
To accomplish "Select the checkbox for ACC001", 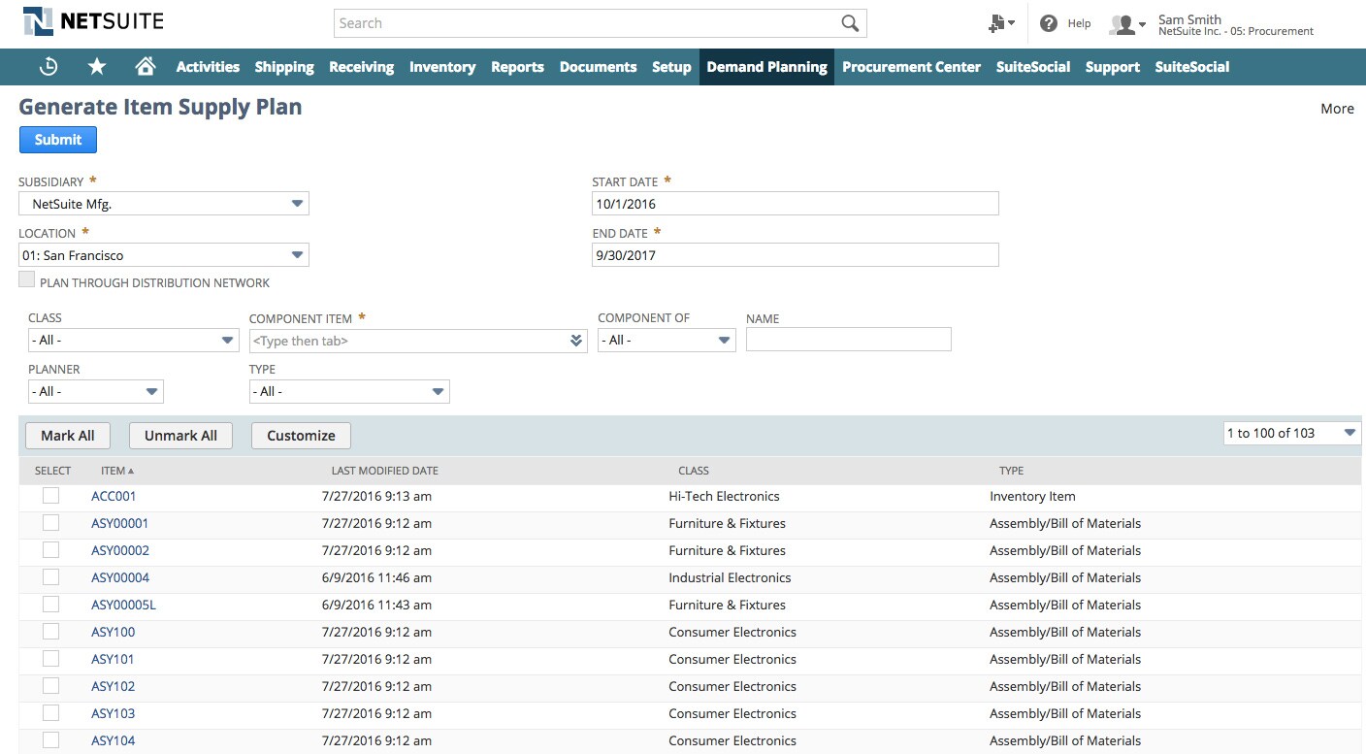I will (x=50, y=496).
